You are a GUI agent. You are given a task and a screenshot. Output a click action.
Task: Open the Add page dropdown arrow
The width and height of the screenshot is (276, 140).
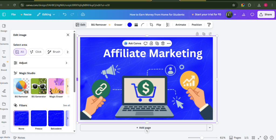coord(210,128)
